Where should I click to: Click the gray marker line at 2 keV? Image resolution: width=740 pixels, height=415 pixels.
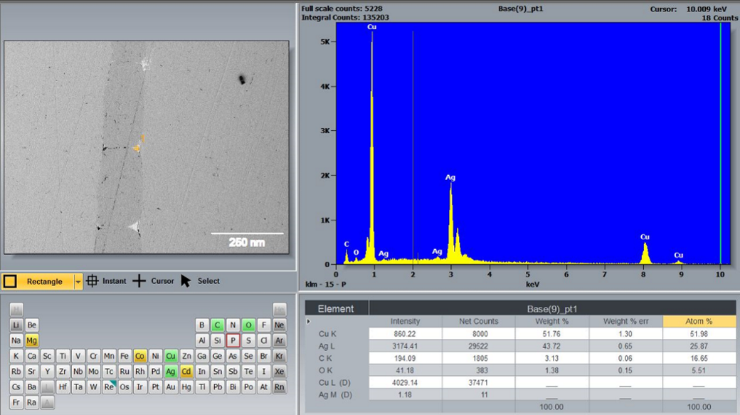point(413,147)
